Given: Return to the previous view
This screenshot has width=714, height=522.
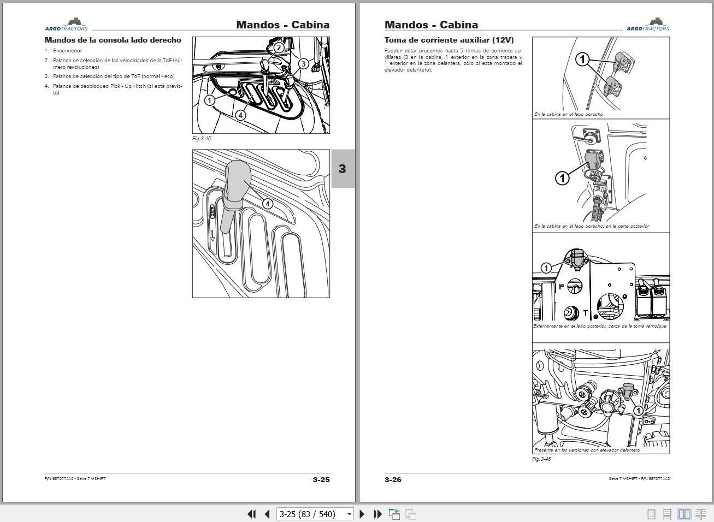Looking at the screenshot, I should 393,514.
